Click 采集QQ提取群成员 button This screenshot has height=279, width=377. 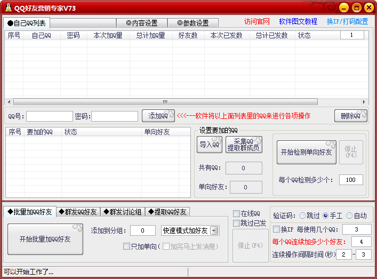click(244, 145)
